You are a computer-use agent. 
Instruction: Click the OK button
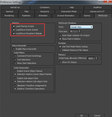[82, 115]
